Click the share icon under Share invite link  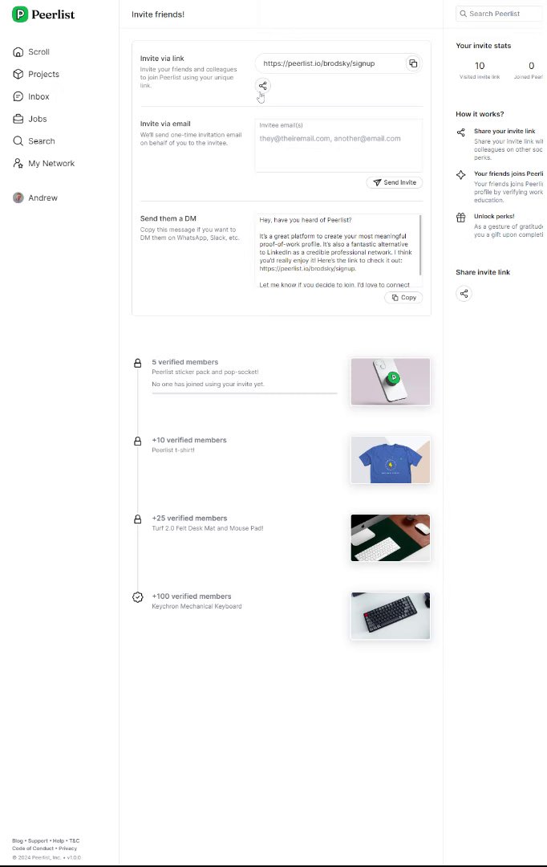coord(464,294)
